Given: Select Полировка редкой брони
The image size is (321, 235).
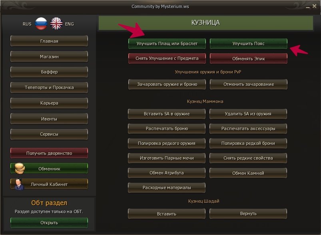Looking at the screenshot, I should pos(248,143).
